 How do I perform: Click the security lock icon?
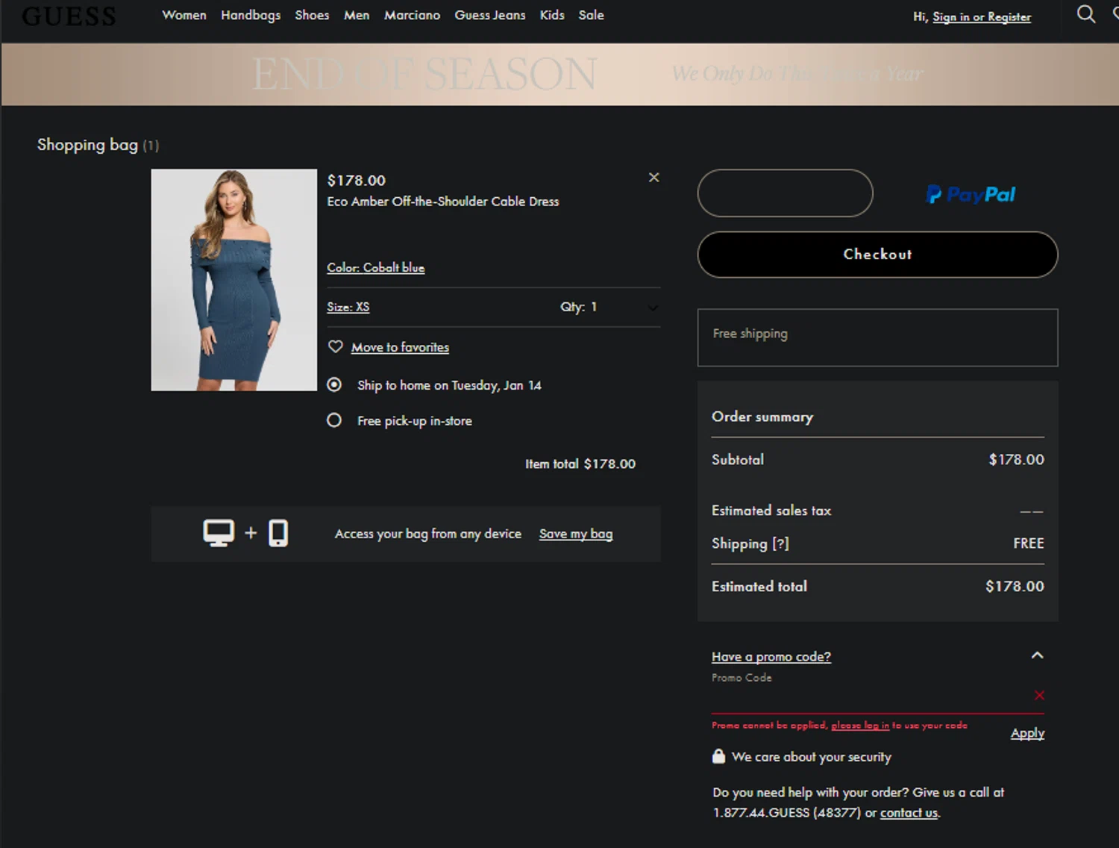click(x=718, y=756)
